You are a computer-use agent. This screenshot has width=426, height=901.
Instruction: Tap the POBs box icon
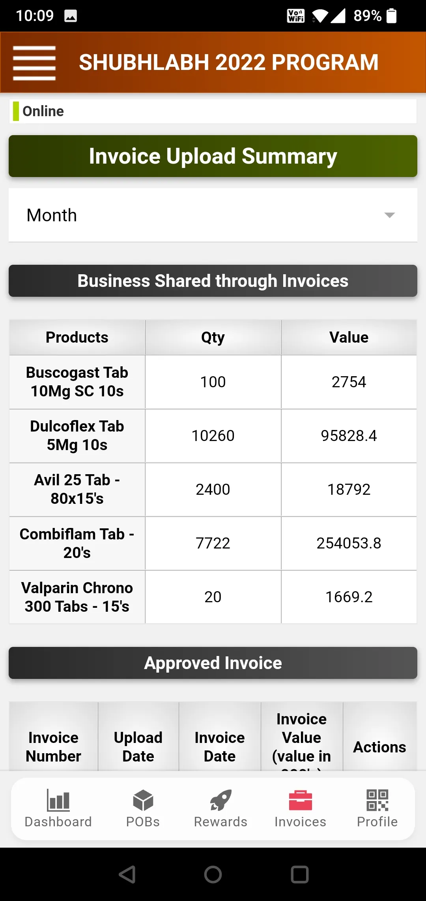[143, 800]
